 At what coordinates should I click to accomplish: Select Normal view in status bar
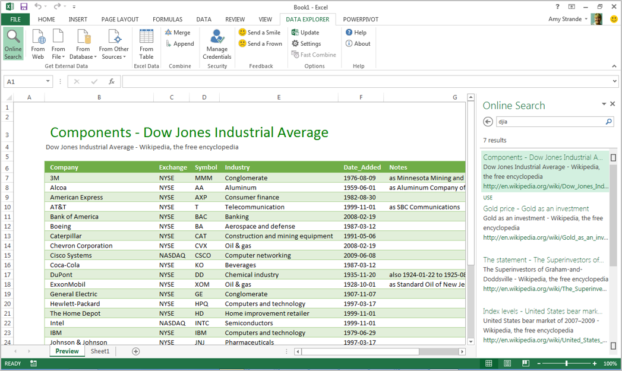click(x=488, y=363)
